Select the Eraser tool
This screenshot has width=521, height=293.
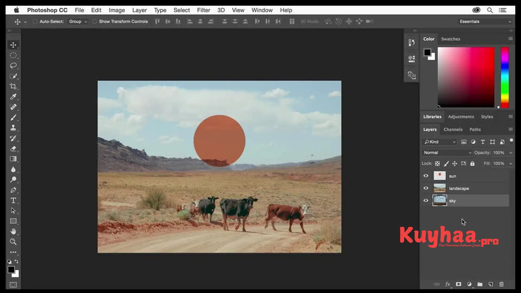pos(13,149)
